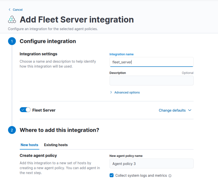This screenshot has width=218, height=187.
Task: Click into the Description text box
Action: [x=151, y=81]
